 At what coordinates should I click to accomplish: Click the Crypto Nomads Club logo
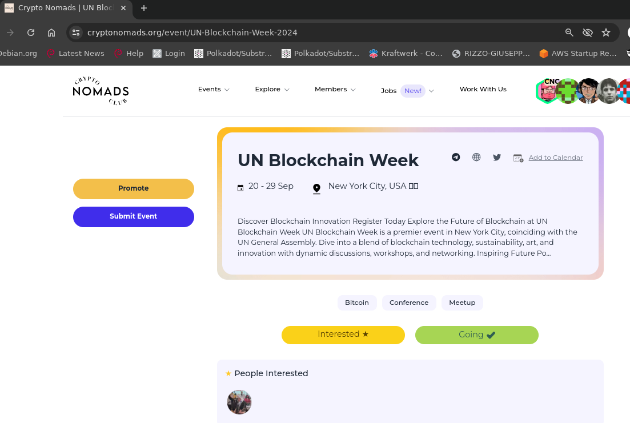[101, 91]
